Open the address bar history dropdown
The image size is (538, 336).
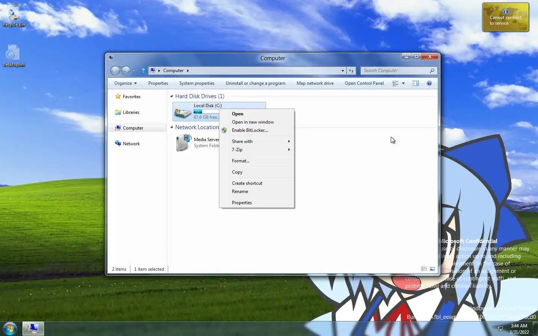tap(343, 71)
